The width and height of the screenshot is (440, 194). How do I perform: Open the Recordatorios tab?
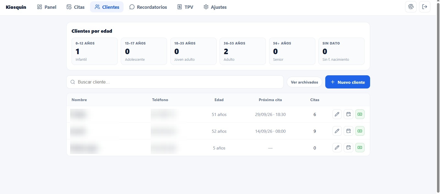[x=148, y=7]
